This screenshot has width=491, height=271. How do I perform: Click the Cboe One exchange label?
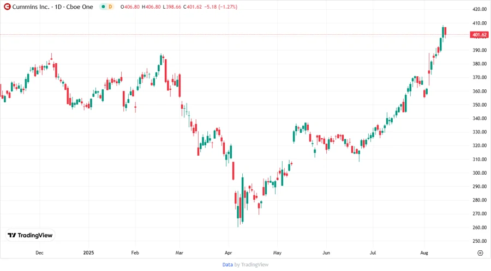point(80,7)
